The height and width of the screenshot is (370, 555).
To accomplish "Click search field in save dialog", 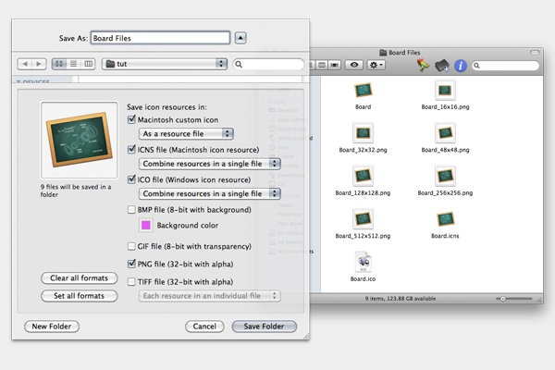I will [268, 64].
